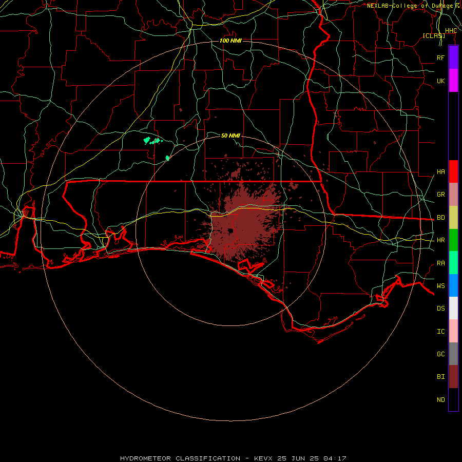The image size is (462, 462).
Task: Click the small green rain echo on 50 NMI ring
Action: (167, 158)
